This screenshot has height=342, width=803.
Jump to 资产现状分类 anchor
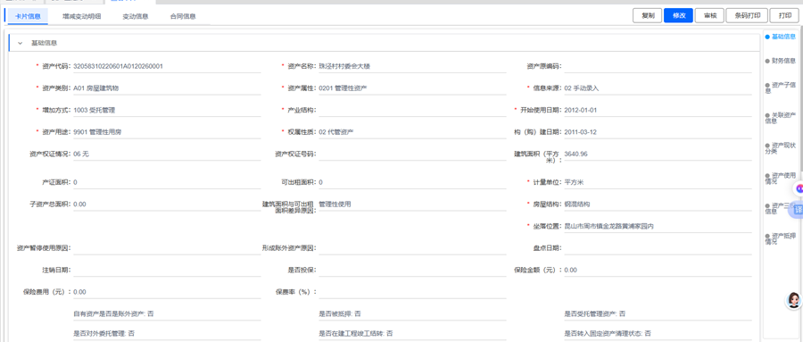point(781,148)
